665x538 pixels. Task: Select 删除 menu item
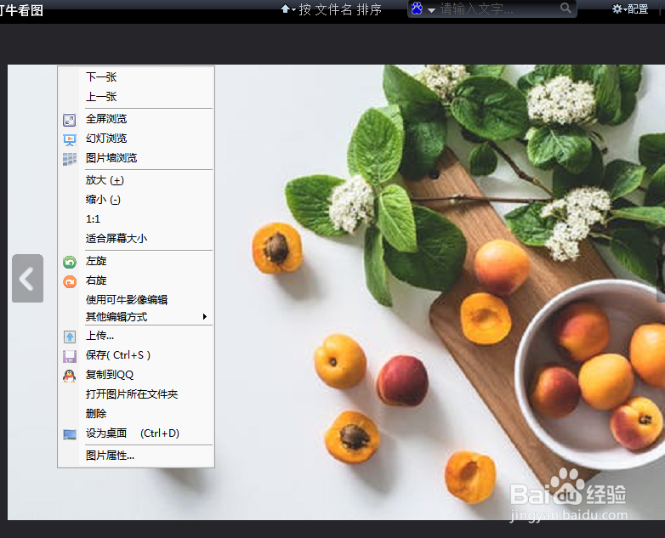pos(136,414)
